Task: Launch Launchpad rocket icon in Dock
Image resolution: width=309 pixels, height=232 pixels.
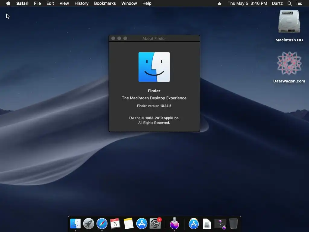Action: click(88, 224)
